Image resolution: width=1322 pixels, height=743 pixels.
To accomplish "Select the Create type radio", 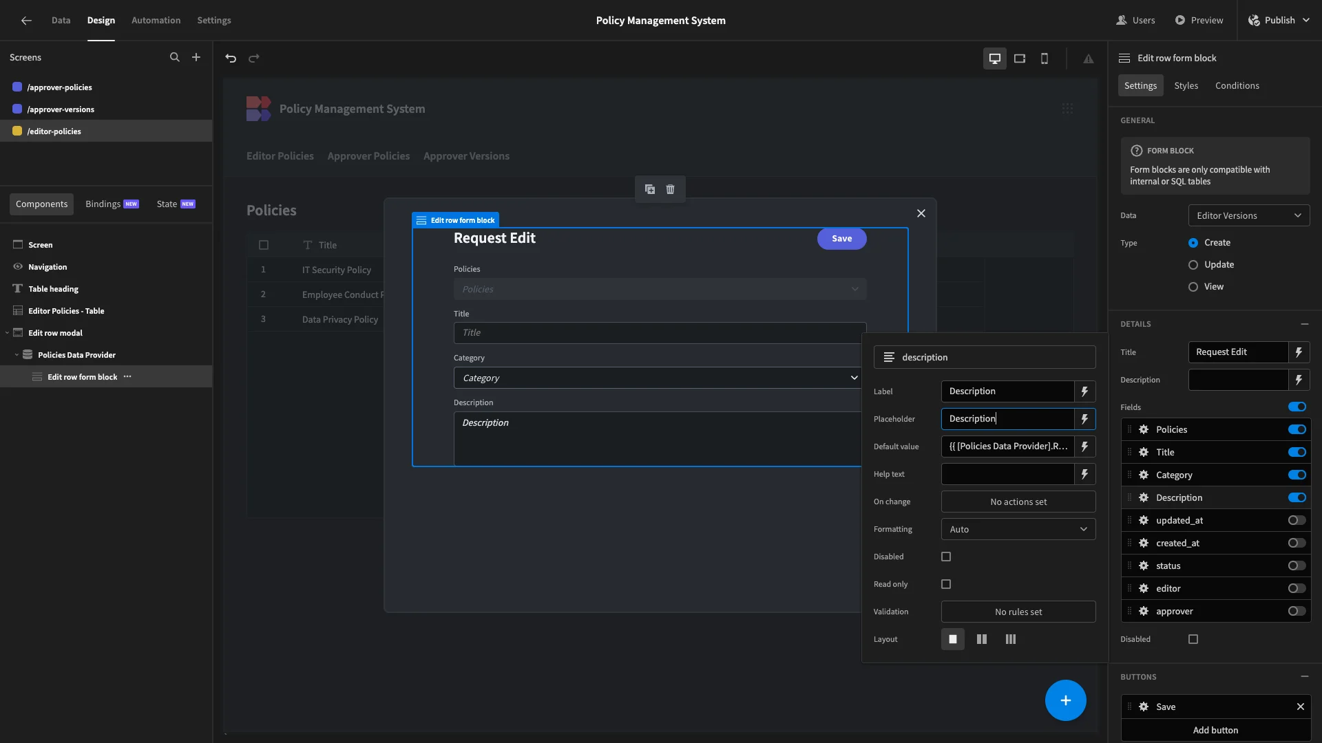I will pos(1193,243).
